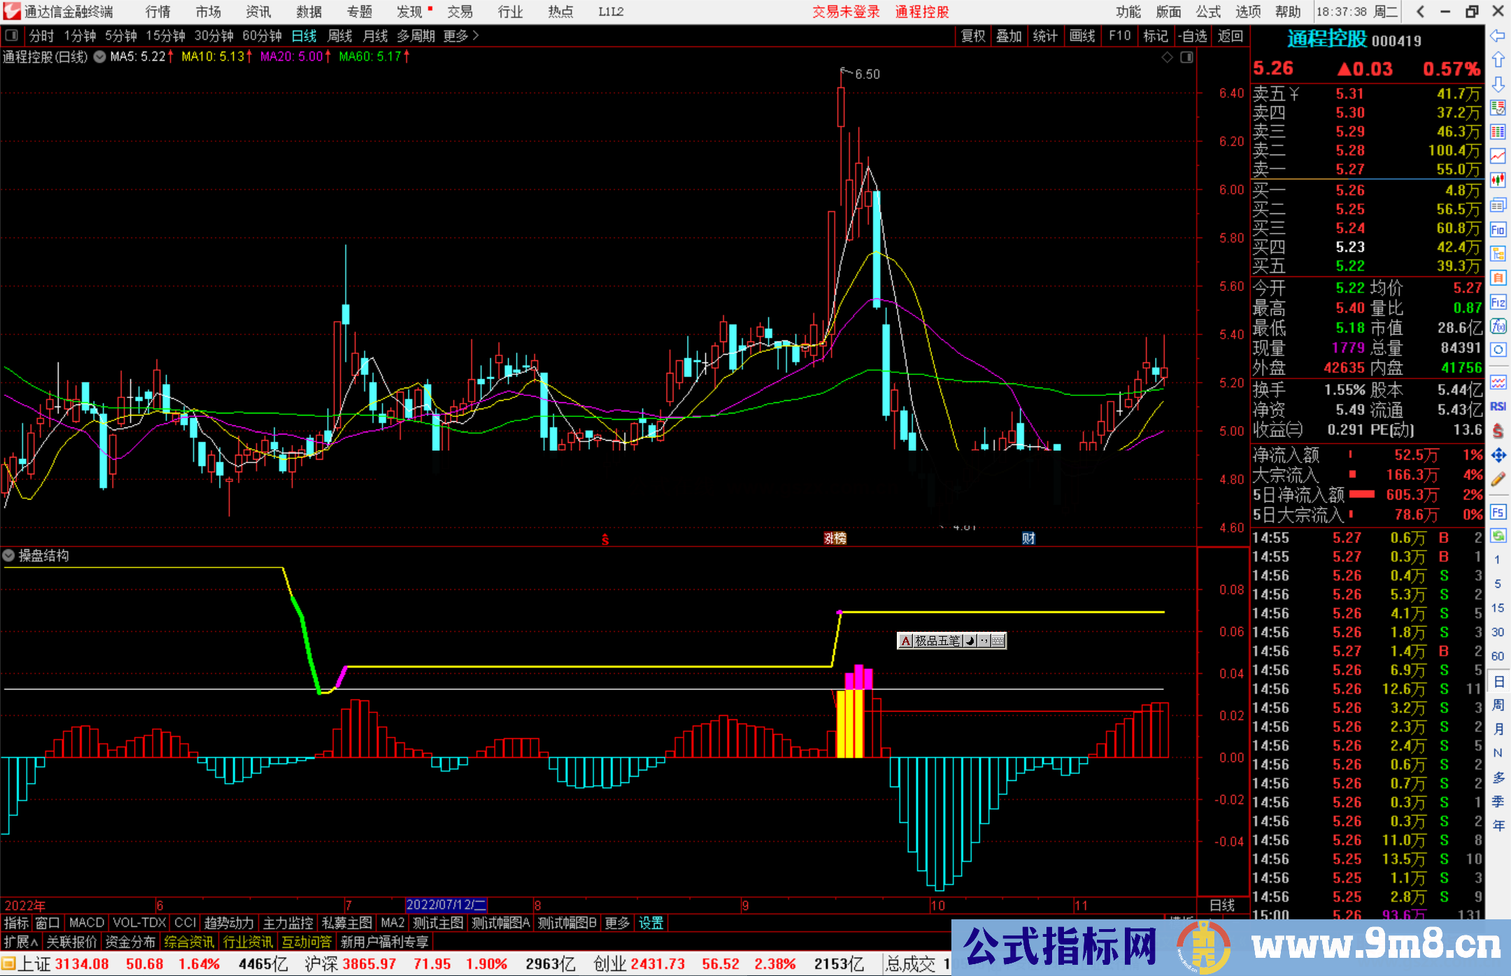Click the 5日净流入额 red bar

[x=1361, y=495]
